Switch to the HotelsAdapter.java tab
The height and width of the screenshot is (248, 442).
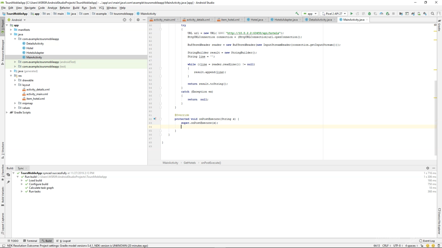(286, 20)
